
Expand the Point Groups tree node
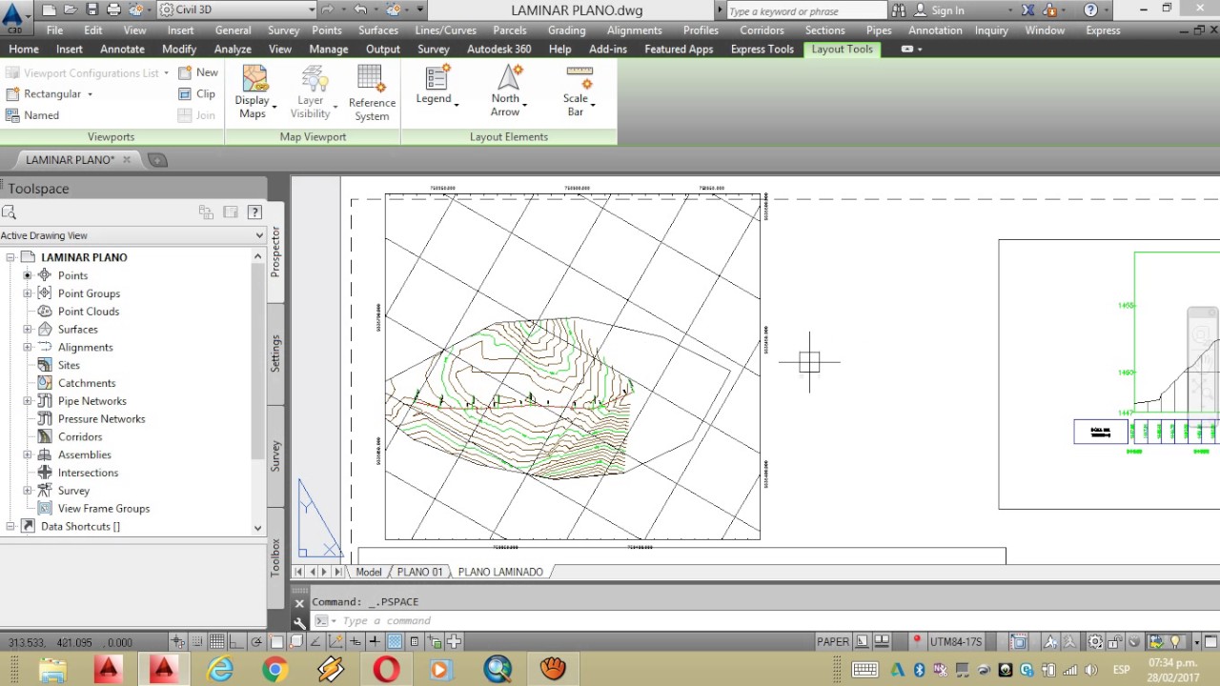pos(28,293)
